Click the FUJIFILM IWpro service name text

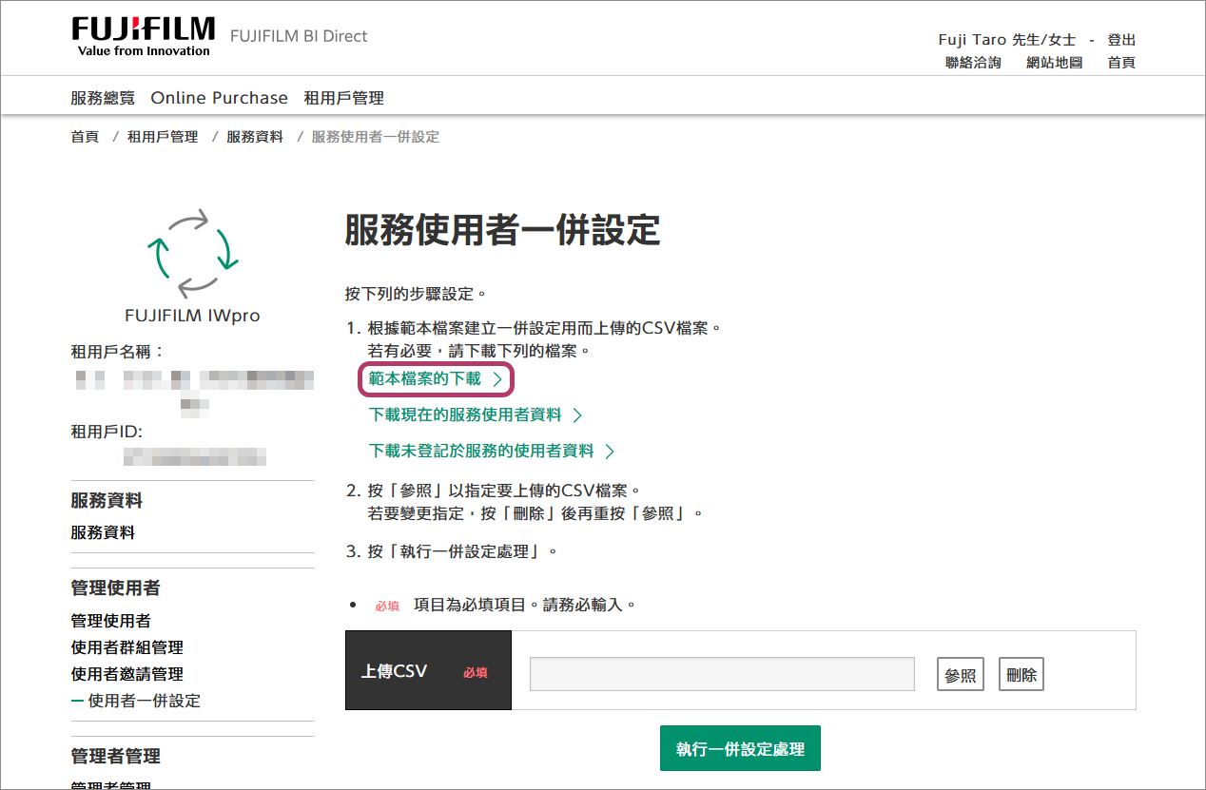click(x=192, y=316)
